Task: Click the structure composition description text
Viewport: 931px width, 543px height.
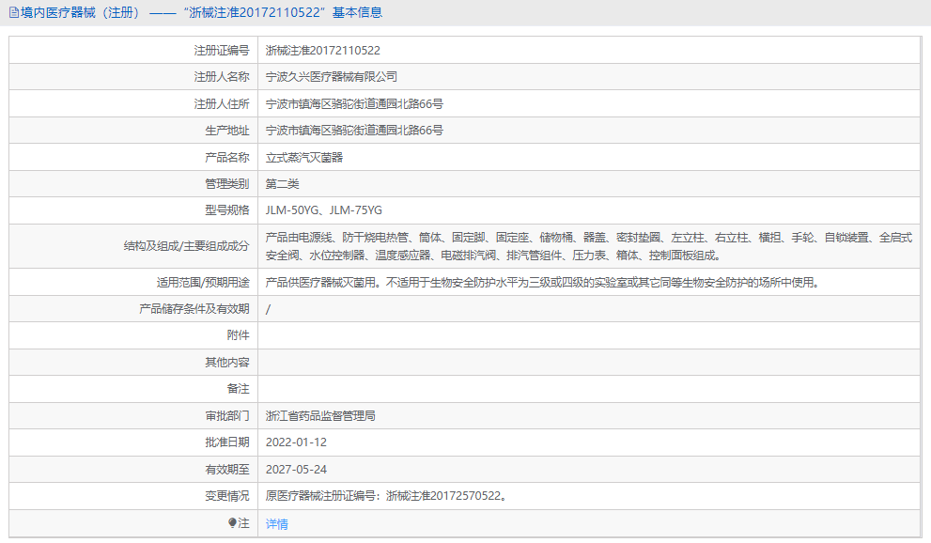Action: (588, 246)
